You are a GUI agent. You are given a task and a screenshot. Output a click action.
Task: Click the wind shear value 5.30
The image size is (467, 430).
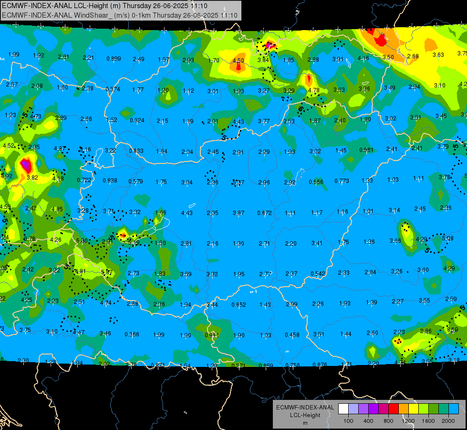pyautogui.click(x=82, y=240)
